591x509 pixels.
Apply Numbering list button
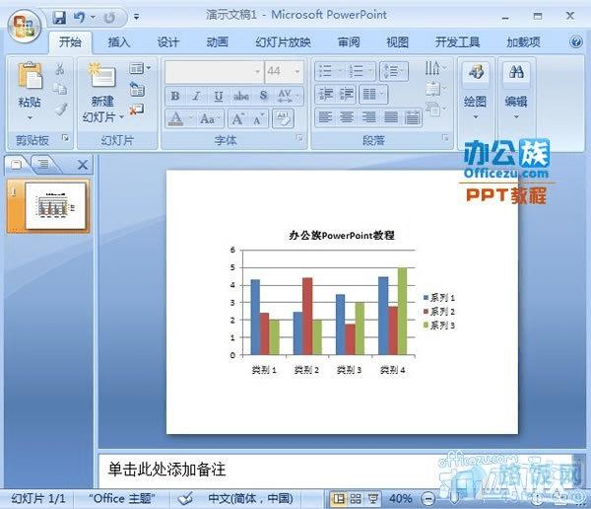(360, 71)
